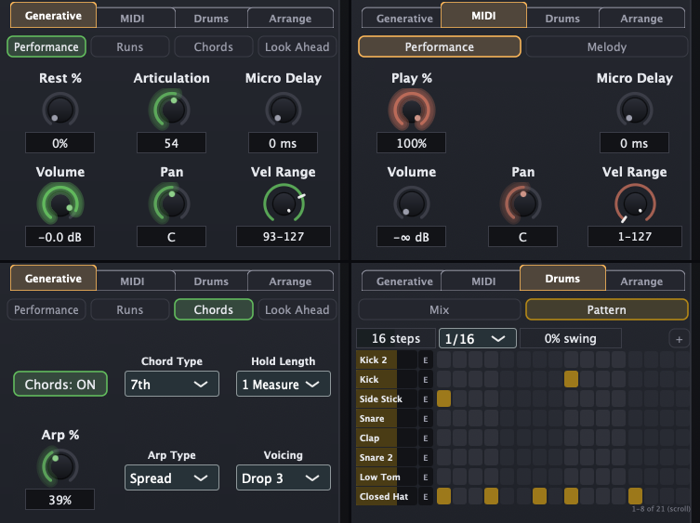
Task: Disable the Closed Hat fourth step
Action: [x=492, y=496]
